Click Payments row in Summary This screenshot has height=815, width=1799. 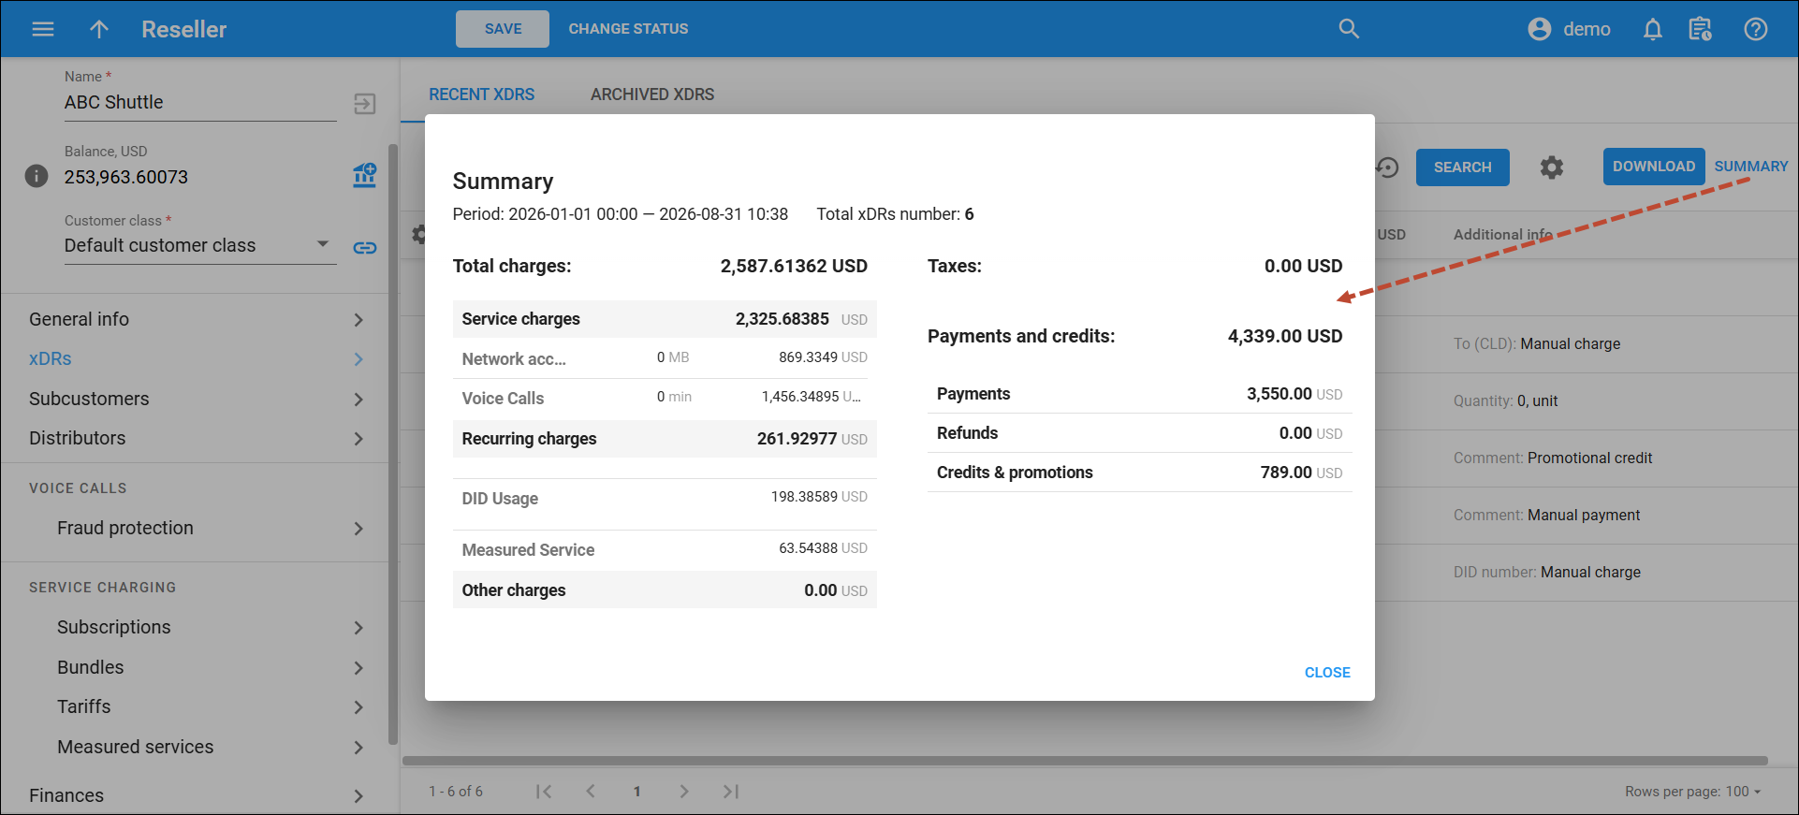click(1139, 394)
